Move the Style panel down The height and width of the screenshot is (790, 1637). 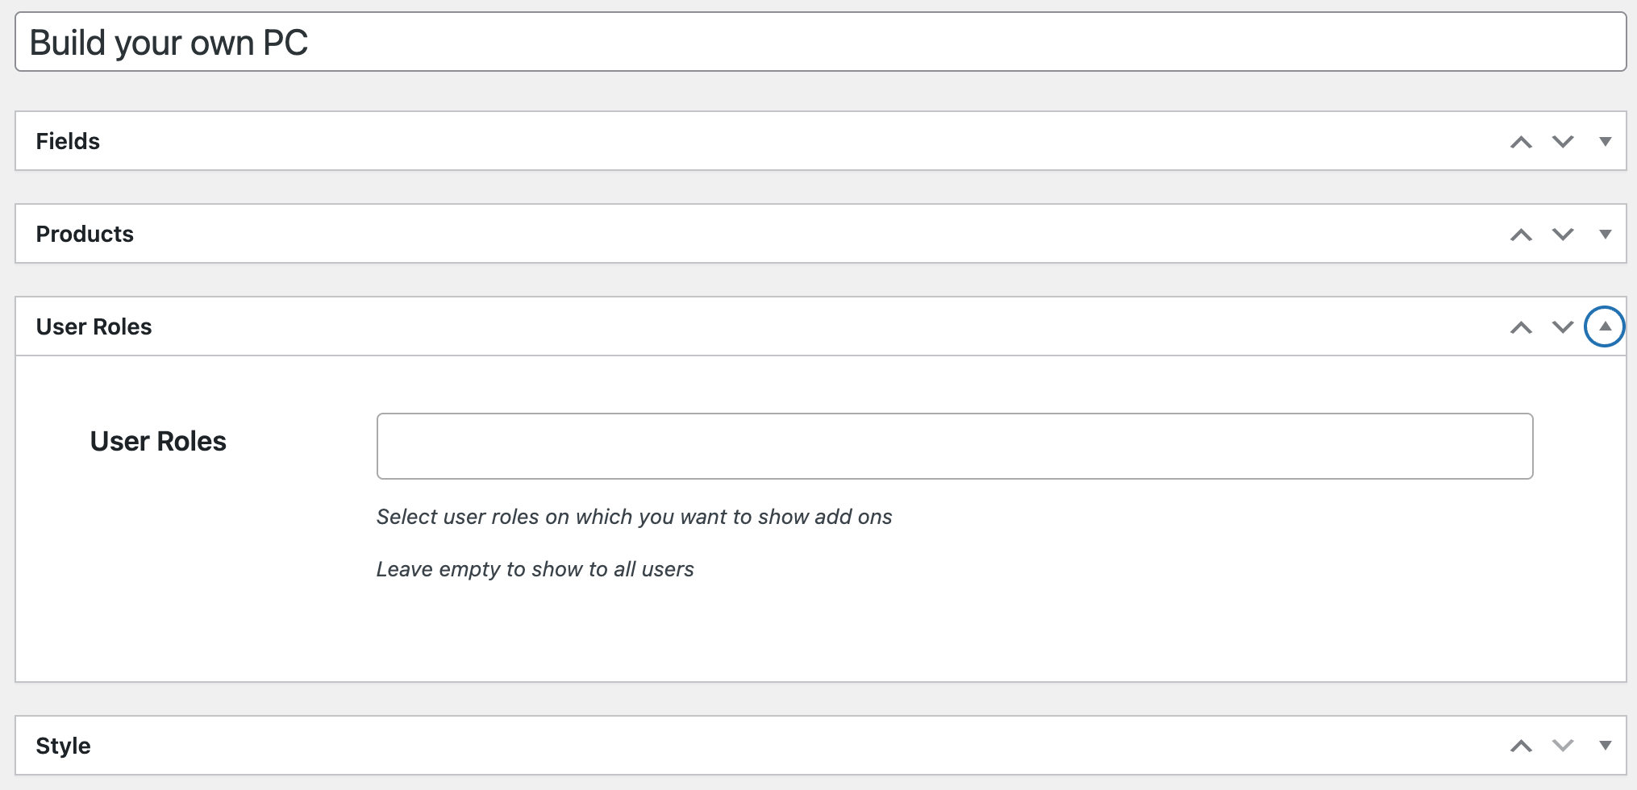pyautogui.click(x=1562, y=745)
